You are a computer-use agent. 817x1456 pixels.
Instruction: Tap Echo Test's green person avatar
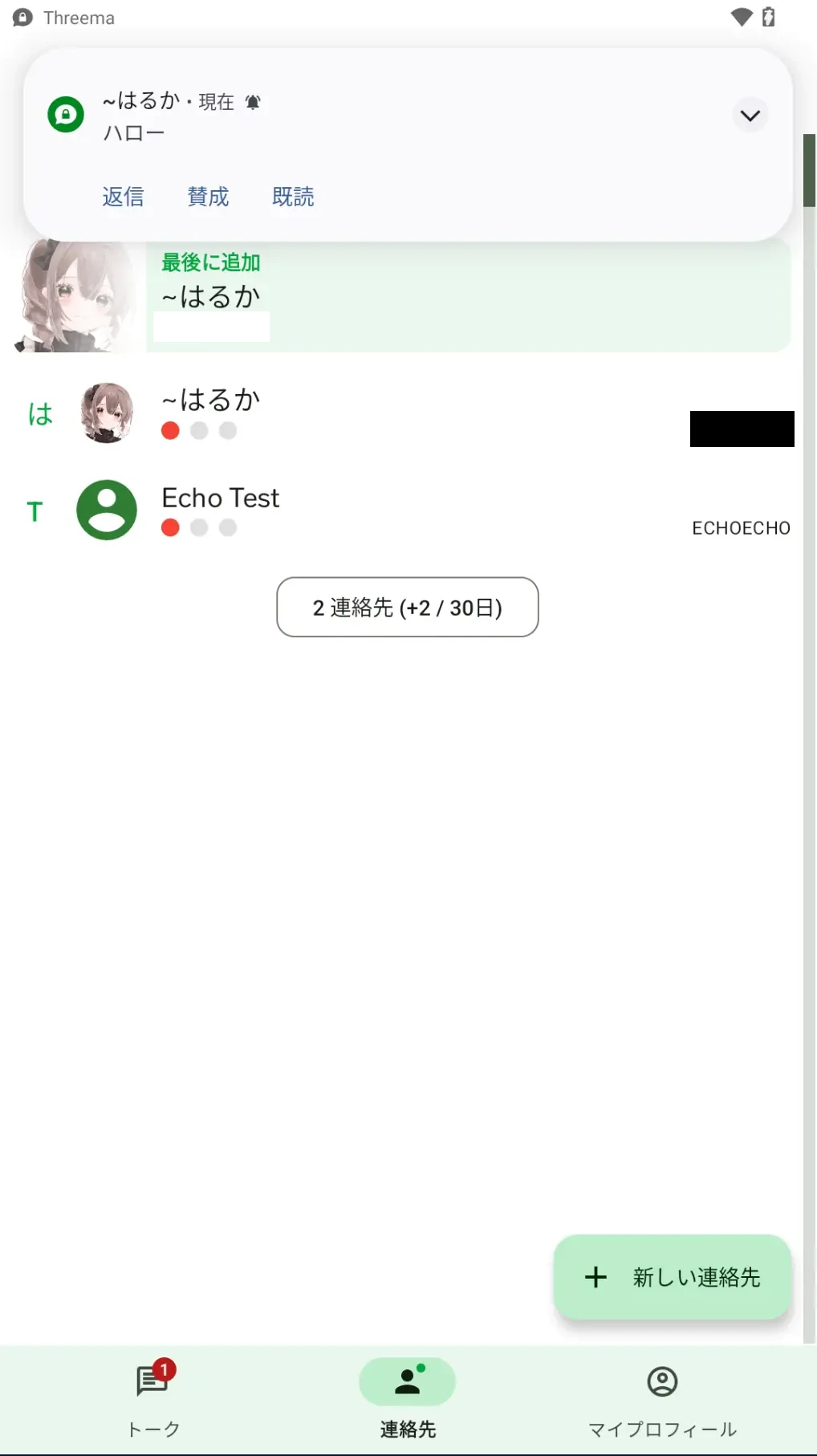pos(106,510)
